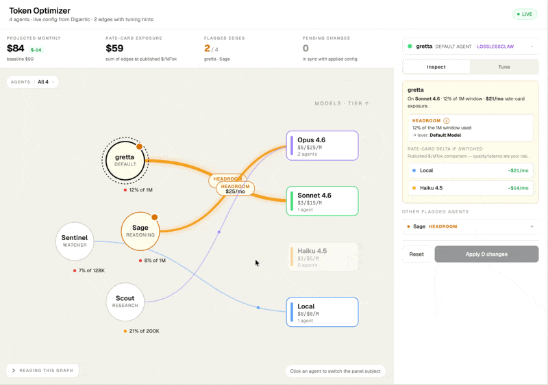Click the LOSSLESSCLAW link

[x=495, y=47]
